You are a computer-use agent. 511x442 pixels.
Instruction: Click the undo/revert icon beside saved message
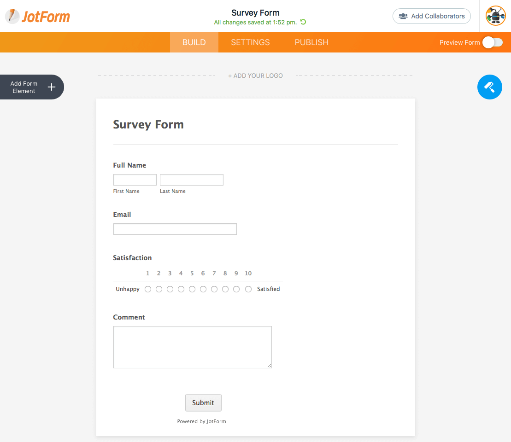click(303, 22)
